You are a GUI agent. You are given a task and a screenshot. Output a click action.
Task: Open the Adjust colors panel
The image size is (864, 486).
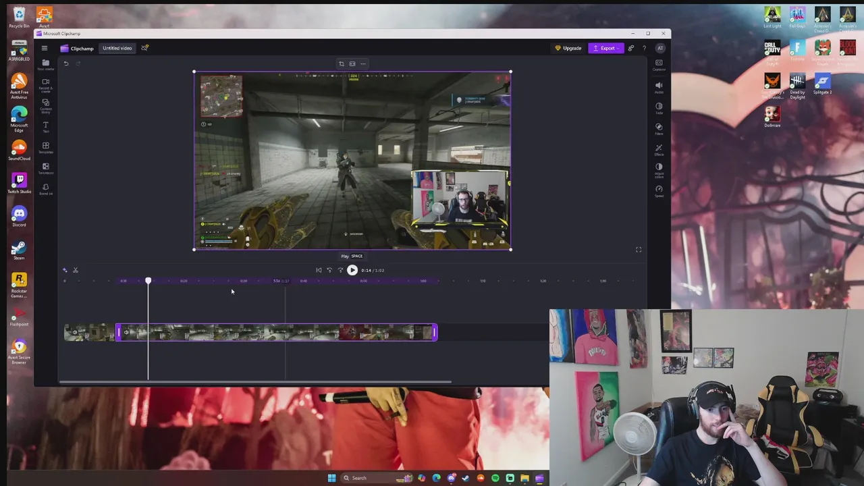click(659, 170)
